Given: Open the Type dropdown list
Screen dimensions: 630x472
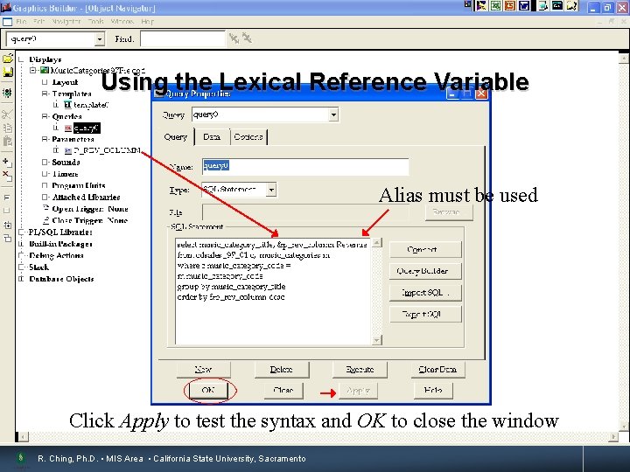Looking at the screenshot, I should 271,190.
